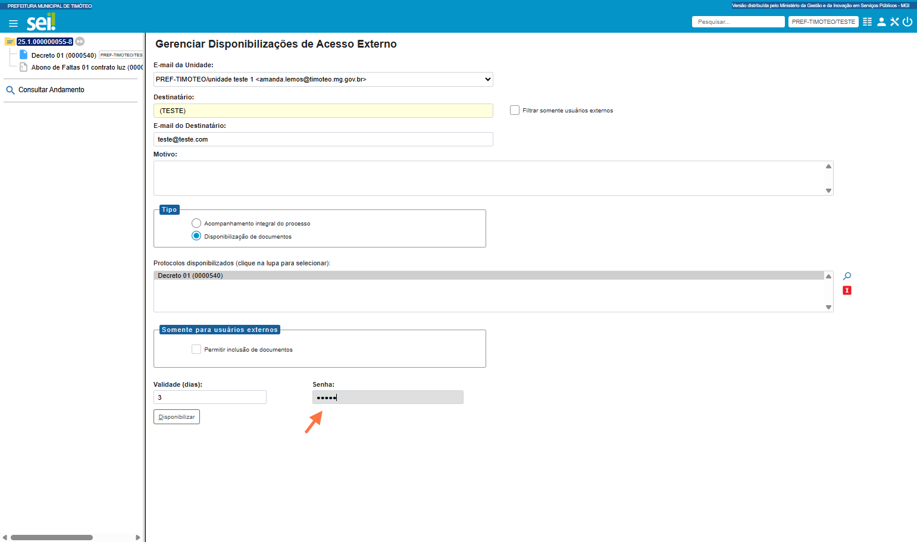Click the left panel horizontal scrollbar

point(52,537)
